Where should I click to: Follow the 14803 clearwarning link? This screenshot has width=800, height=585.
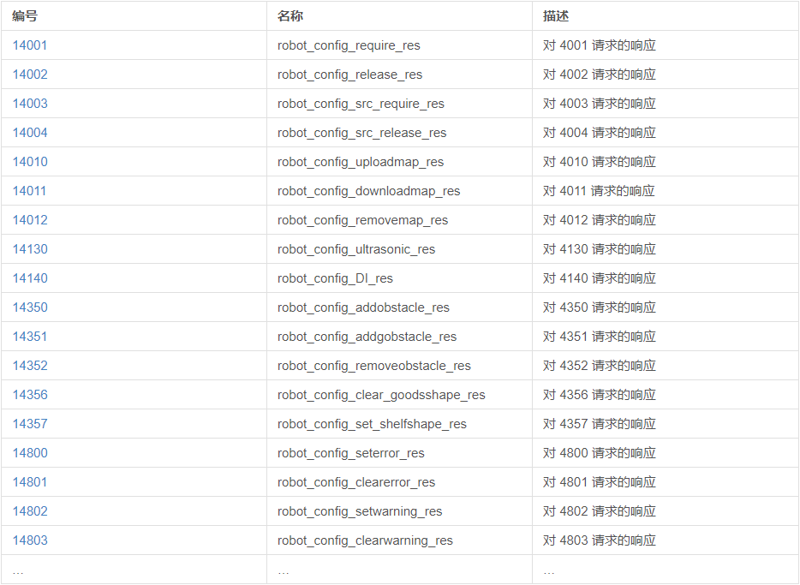[30, 540]
